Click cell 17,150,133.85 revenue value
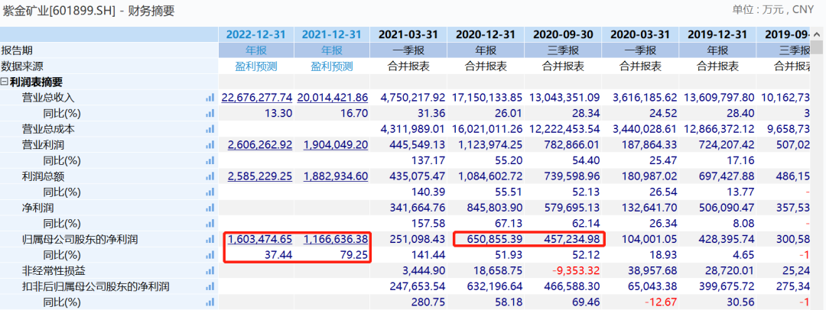Screen dimensions: 826x310 (x=487, y=98)
